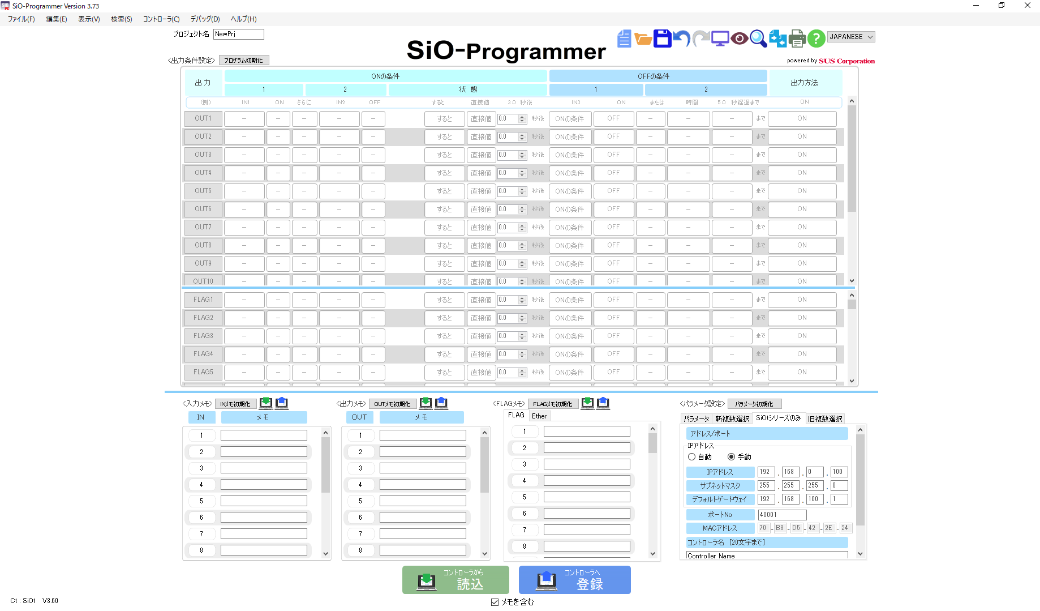Switch to the Ether tab
This screenshot has width=1040, height=611.
(x=539, y=415)
